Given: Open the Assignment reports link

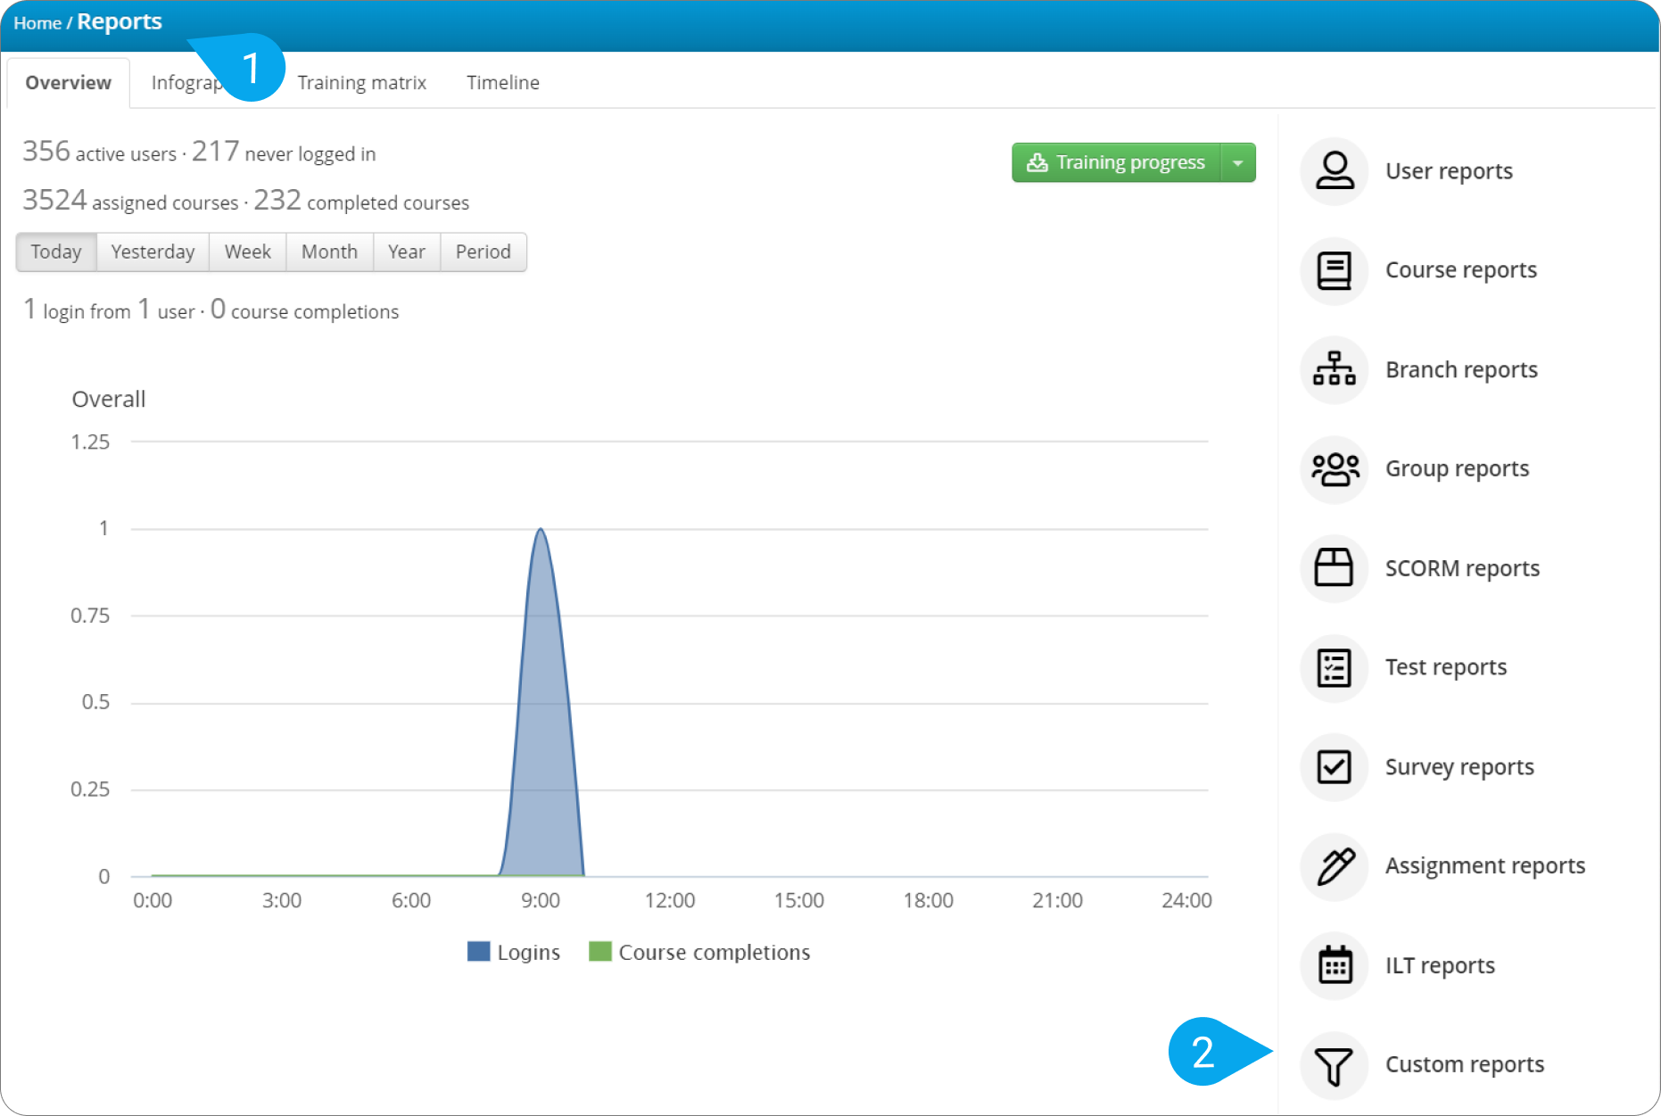Looking at the screenshot, I should pos(1485,867).
